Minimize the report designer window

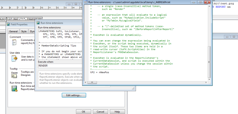(x=69, y=4)
